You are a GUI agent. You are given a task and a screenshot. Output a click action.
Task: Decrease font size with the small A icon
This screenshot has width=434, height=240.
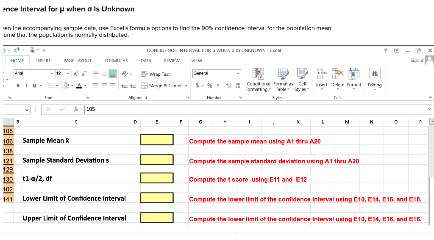pyautogui.click(x=83, y=74)
